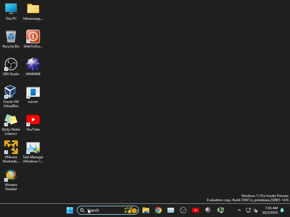Launch Google Chrome from the taskbar
The height and width of the screenshot is (217, 290).
(158, 210)
